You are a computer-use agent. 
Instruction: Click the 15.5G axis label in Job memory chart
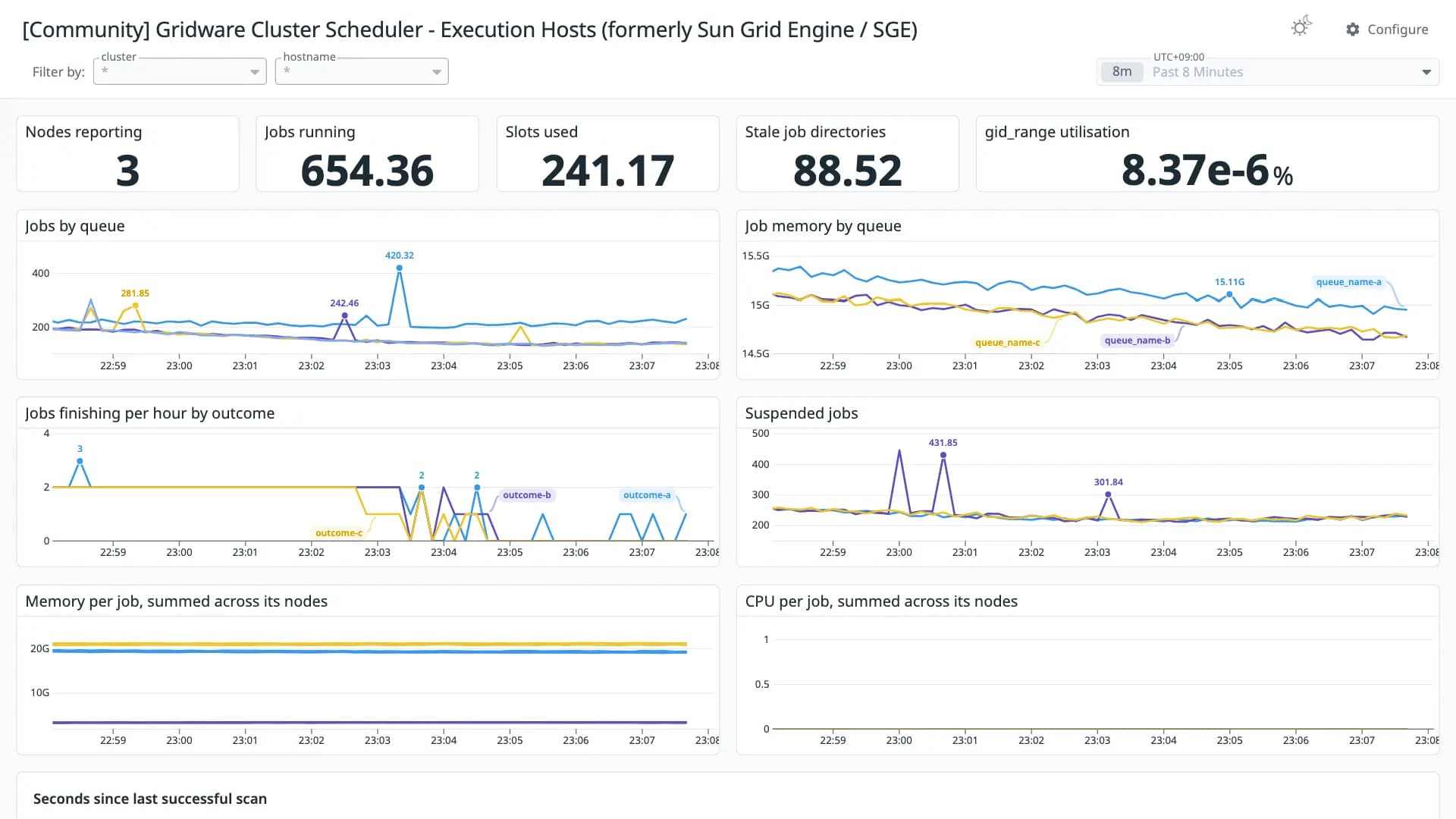pyautogui.click(x=755, y=256)
